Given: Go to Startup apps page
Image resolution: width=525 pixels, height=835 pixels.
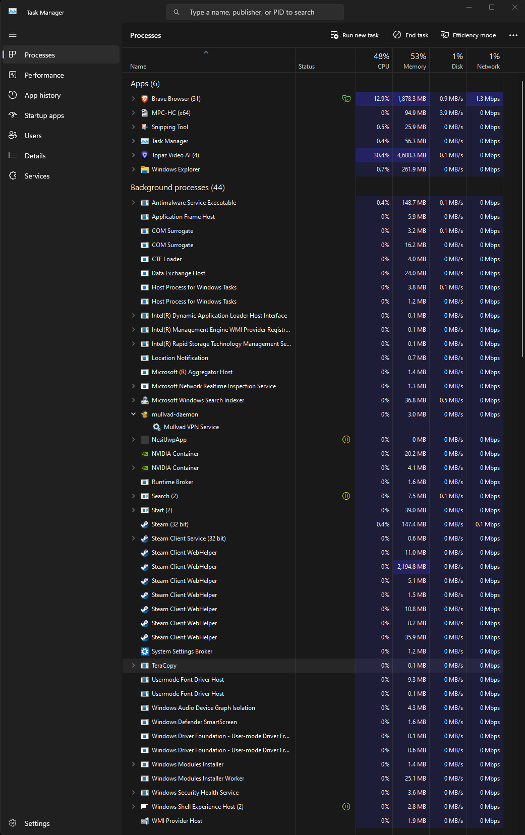Looking at the screenshot, I should (61, 115).
